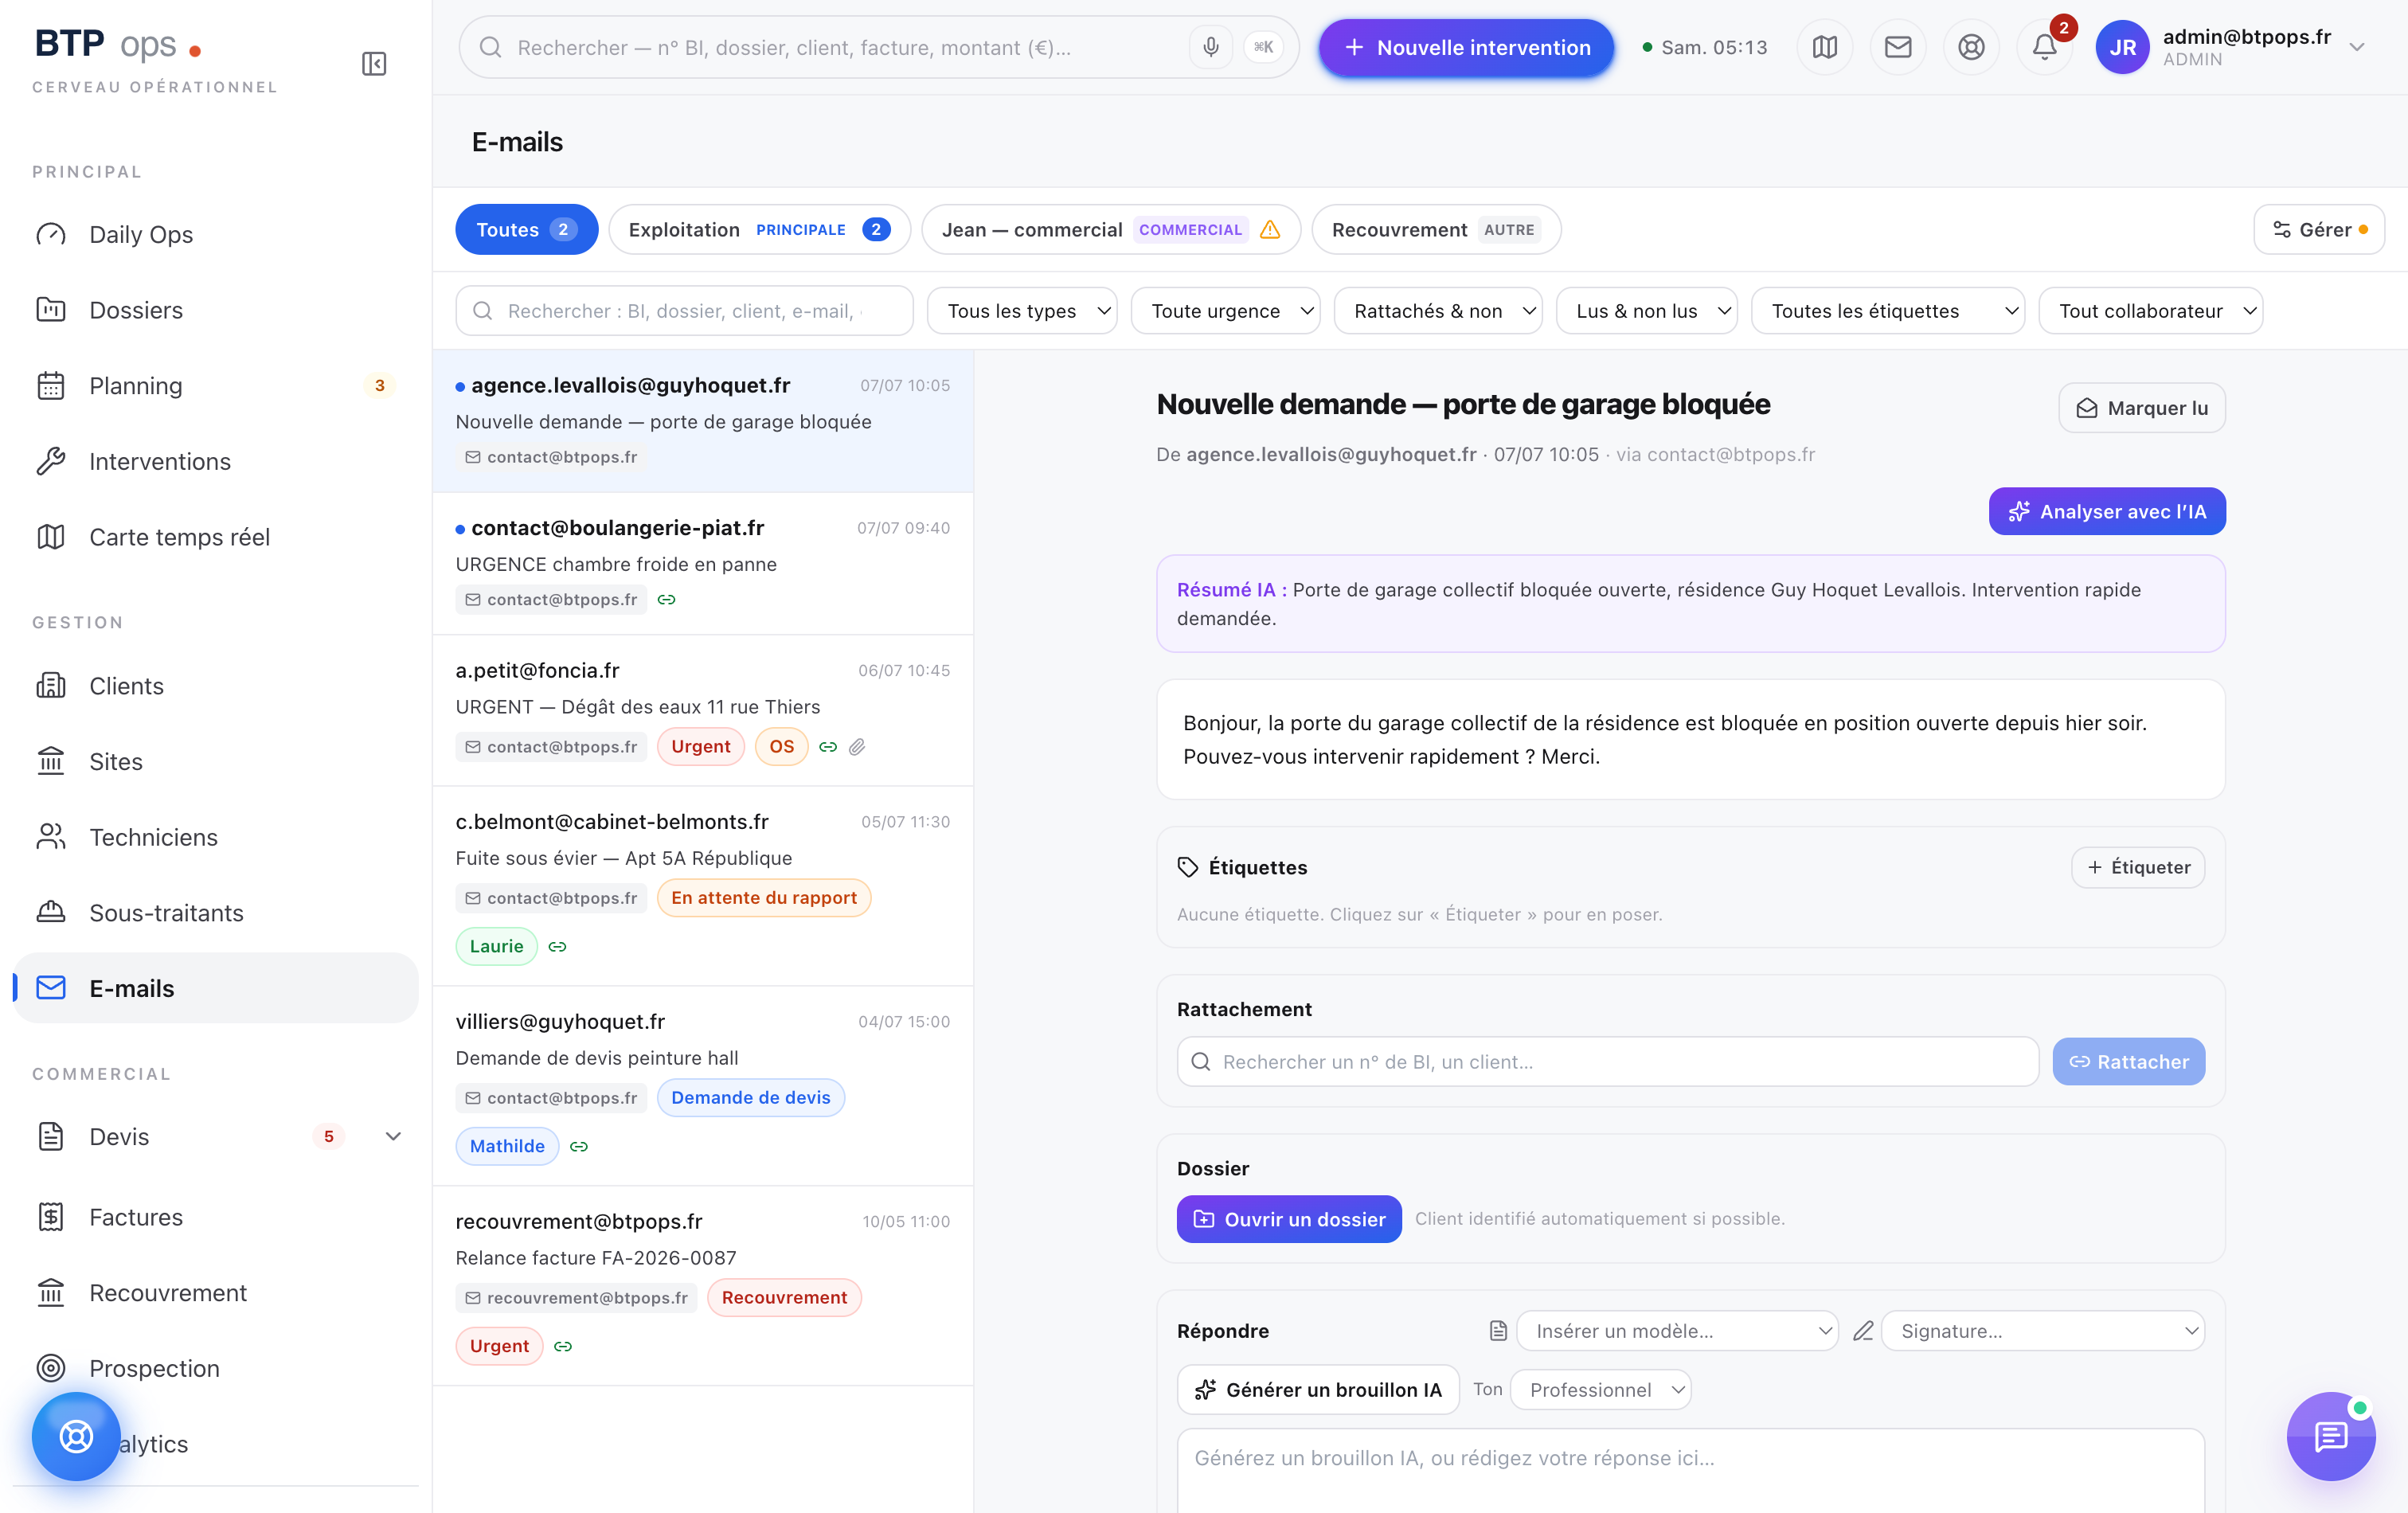Click the reply text area

click(x=1691, y=1470)
